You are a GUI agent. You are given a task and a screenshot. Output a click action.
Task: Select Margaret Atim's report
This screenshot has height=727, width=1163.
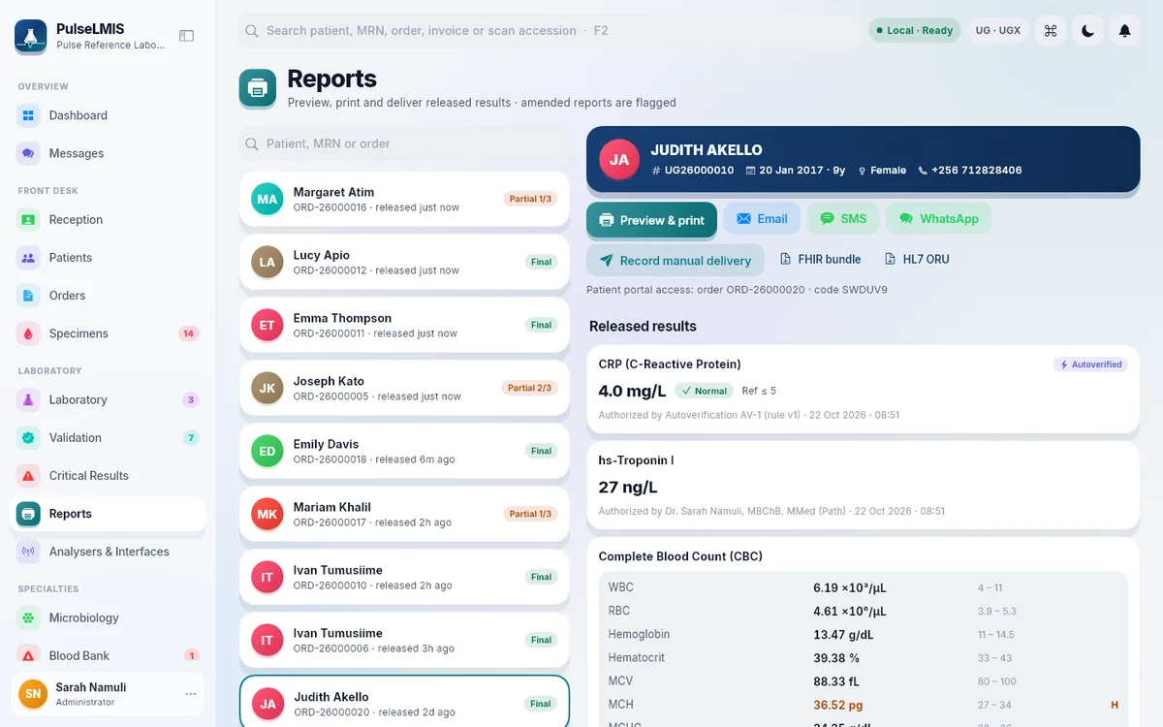tap(404, 200)
